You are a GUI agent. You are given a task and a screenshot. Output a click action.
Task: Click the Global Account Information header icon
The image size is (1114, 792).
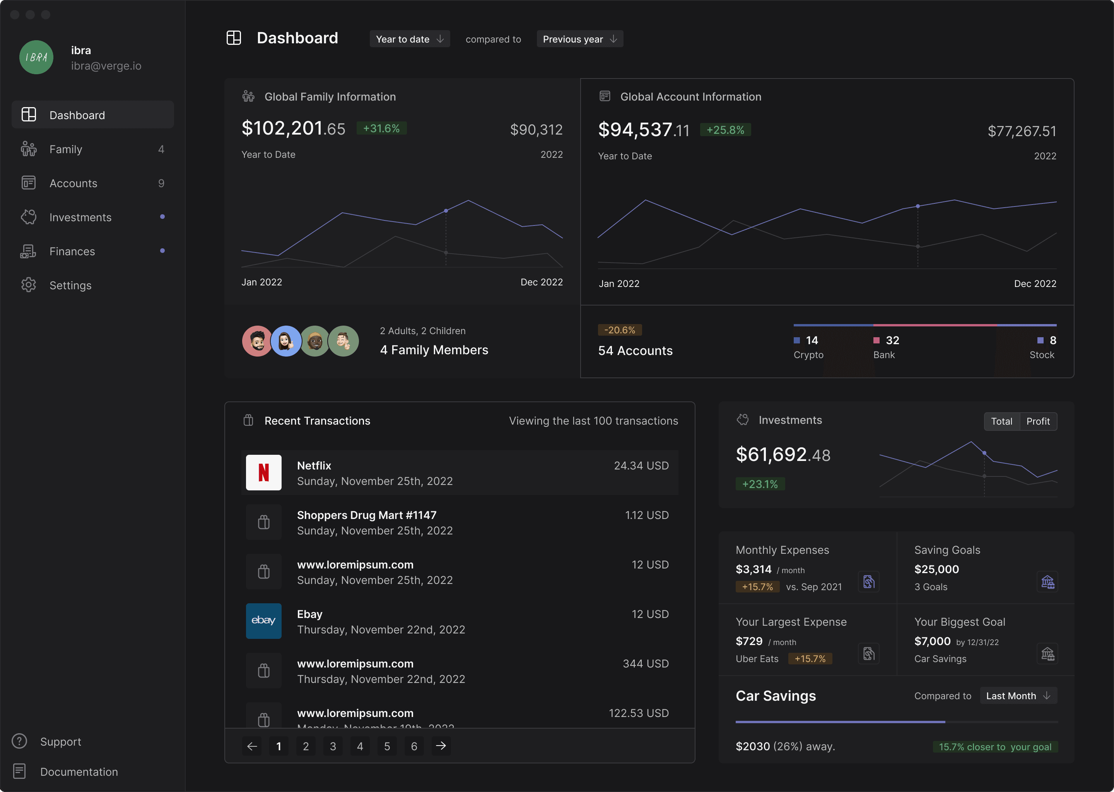click(x=605, y=96)
